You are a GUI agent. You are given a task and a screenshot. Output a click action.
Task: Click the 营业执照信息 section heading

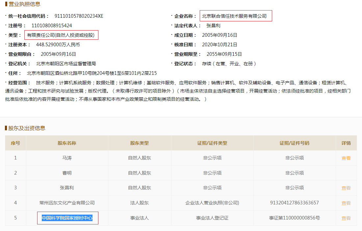24,4
